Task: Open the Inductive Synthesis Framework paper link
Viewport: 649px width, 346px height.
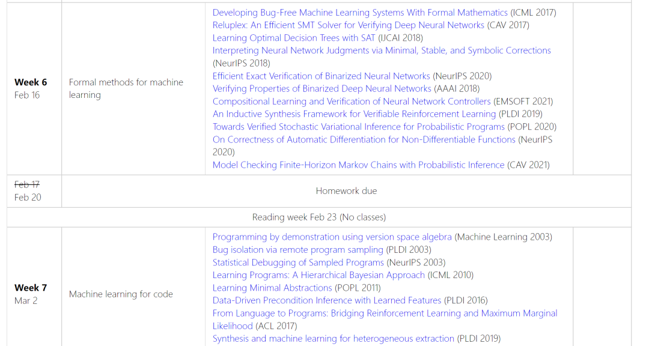Action: pyautogui.click(x=354, y=114)
